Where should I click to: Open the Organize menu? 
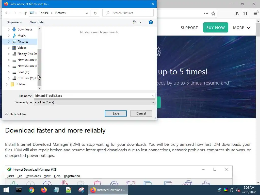click(x=14, y=22)
